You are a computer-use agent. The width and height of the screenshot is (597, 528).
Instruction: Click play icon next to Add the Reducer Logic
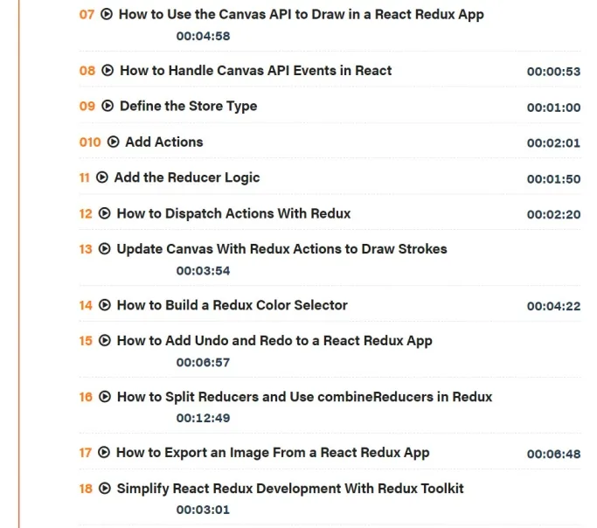pyautogui.click(x=102, y=177)
